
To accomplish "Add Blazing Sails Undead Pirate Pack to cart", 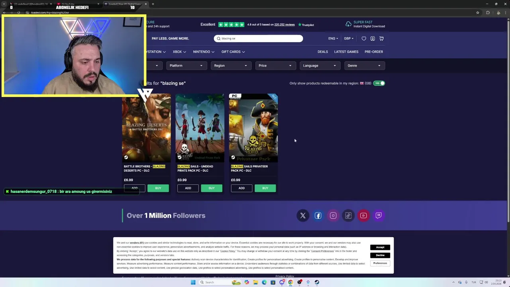I will [x=188, y=188].
